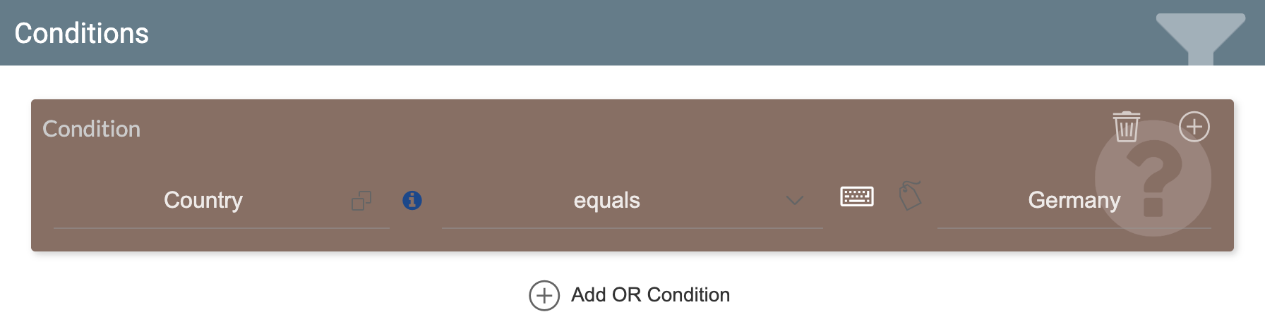The image size is (1265, 324).
Task: Click an empty area of the Conditions header bar
Action: 635,33
